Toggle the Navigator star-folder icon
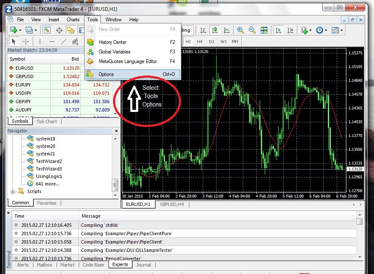This screenshot has height=274, width=374. 71,30
